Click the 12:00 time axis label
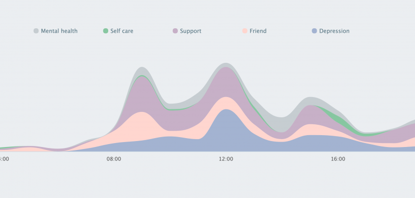The width and height of the screenshot is (415, 198). [x=226, y=159]
